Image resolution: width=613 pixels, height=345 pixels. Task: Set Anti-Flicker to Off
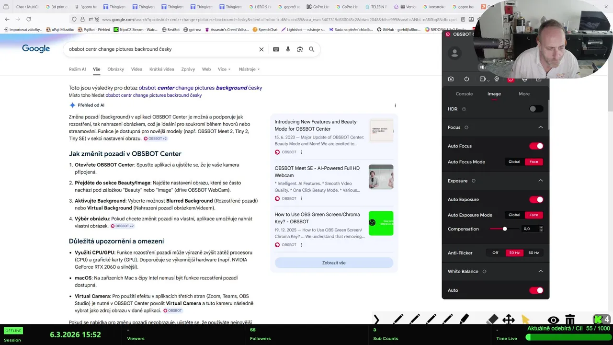click(x=495, y=253)
